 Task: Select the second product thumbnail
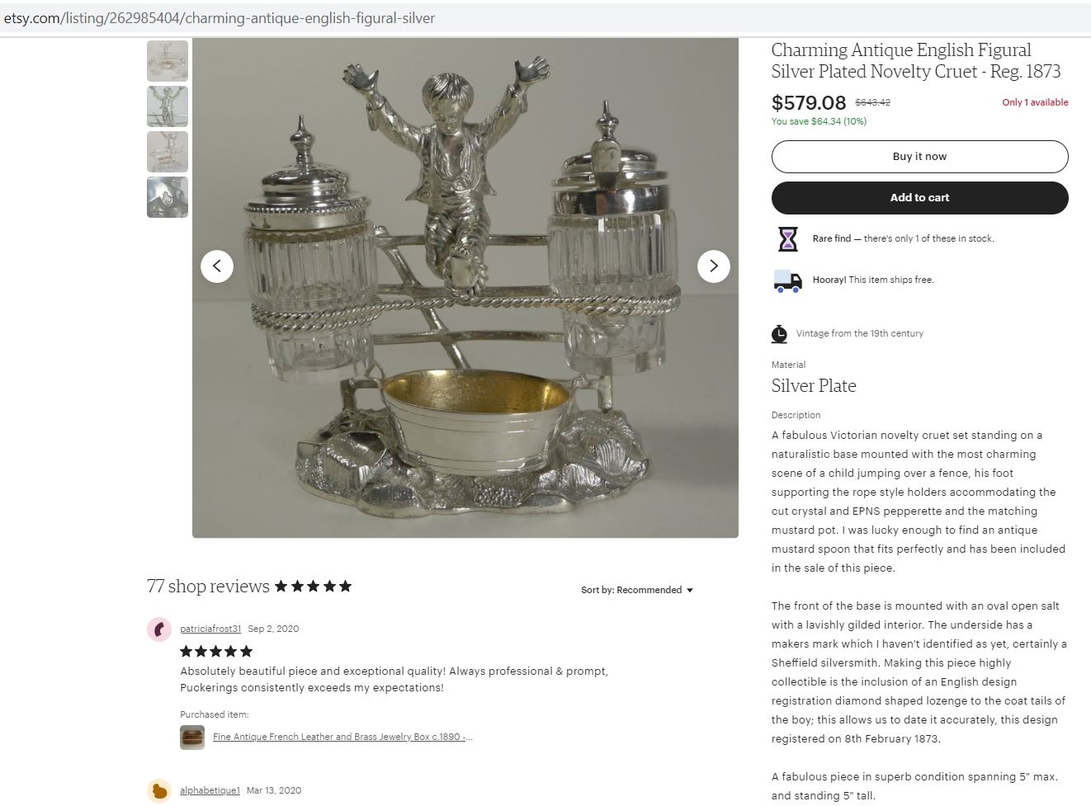pyautogui.click(x=168, y=106)
